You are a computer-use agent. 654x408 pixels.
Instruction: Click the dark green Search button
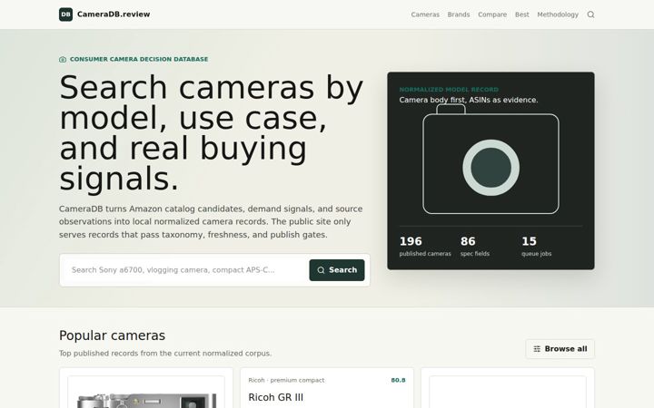337,270
